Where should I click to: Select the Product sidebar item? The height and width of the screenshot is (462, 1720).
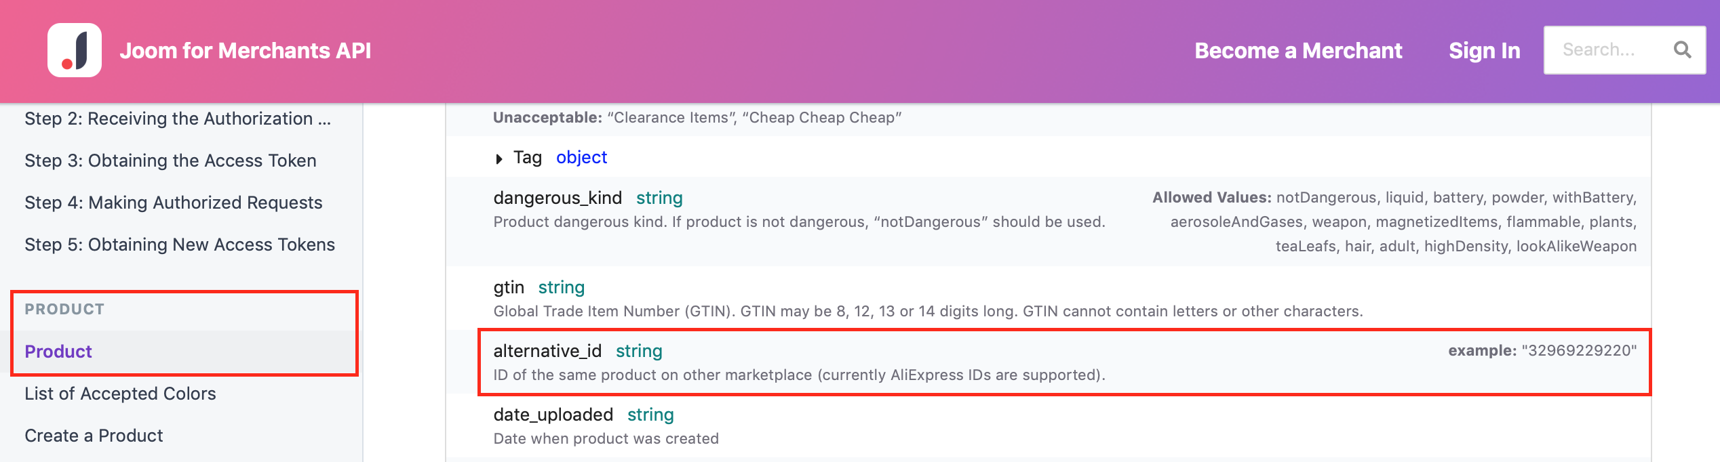(x=58, y=352)
